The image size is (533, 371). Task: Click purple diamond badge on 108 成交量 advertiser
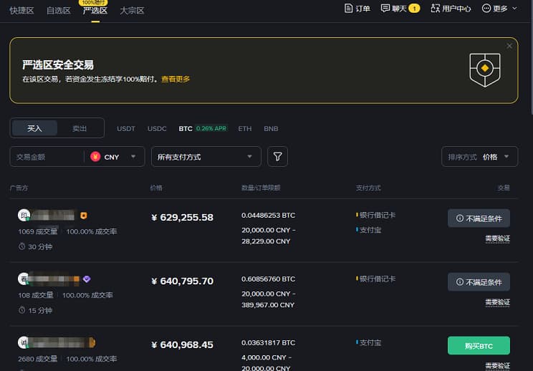pos(87,279)
